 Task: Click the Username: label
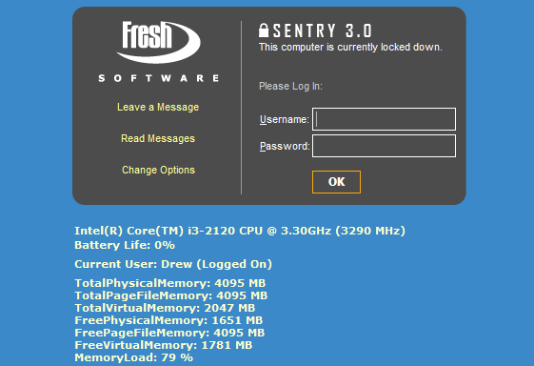[x=285, y=119]
